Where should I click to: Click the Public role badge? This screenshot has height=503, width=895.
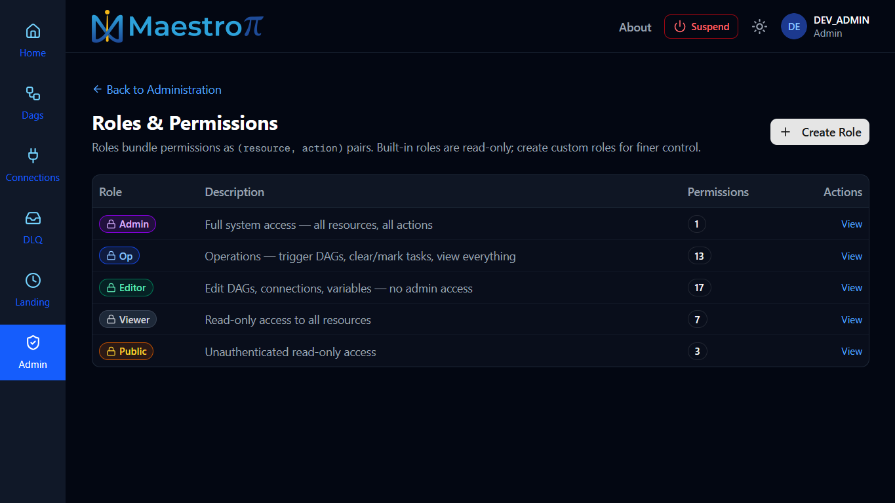(x=127, y=352)
